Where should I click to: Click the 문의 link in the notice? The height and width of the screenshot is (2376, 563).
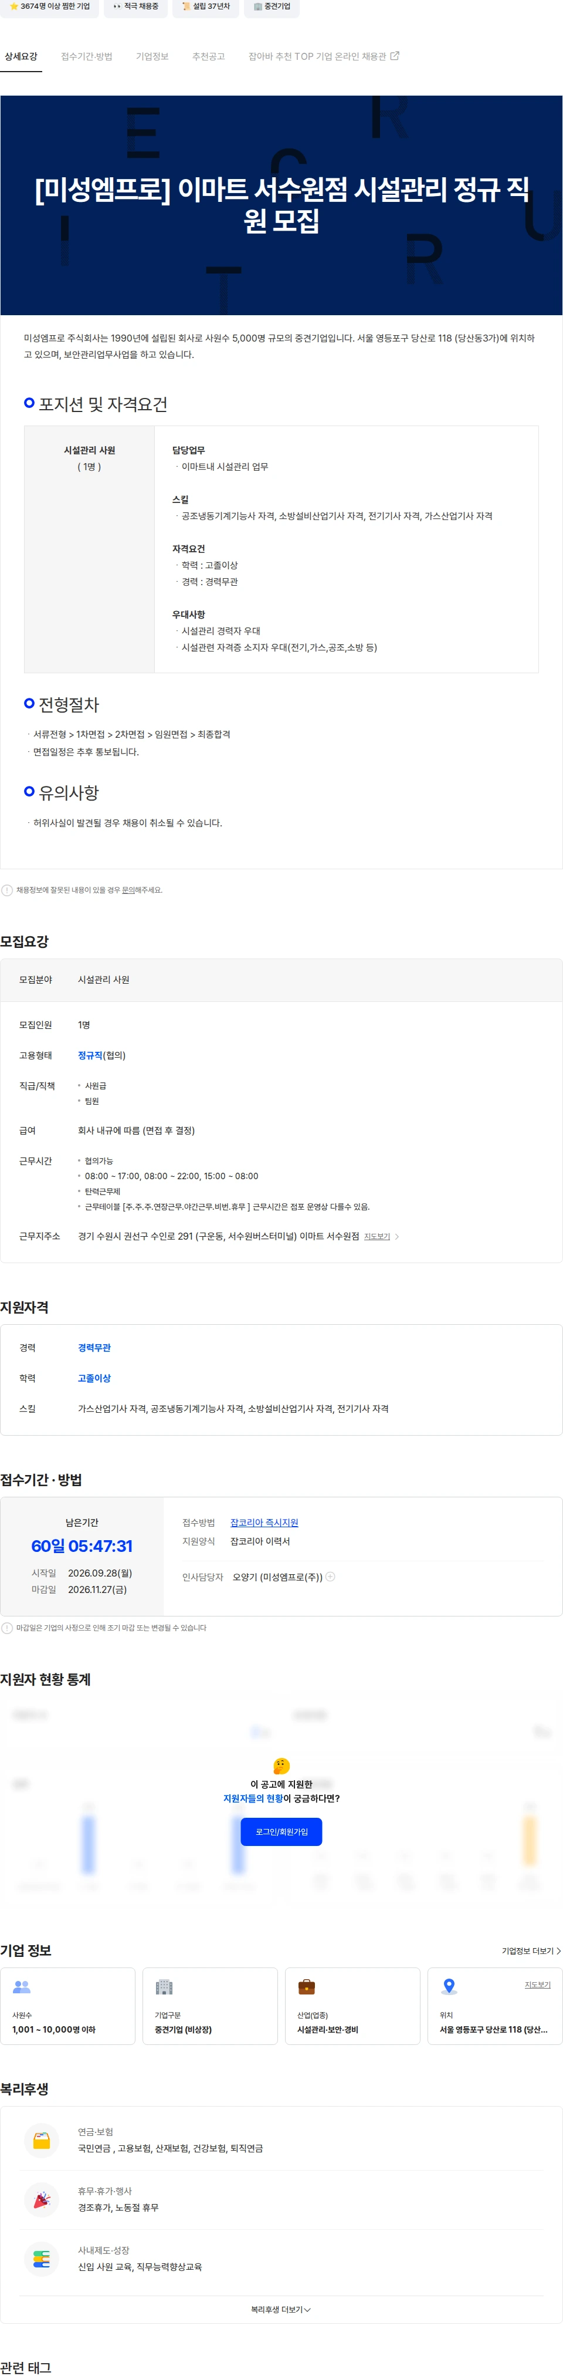[x=128, y=890]
